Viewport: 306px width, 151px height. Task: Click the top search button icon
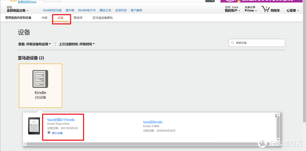click(x=210, y=1)
